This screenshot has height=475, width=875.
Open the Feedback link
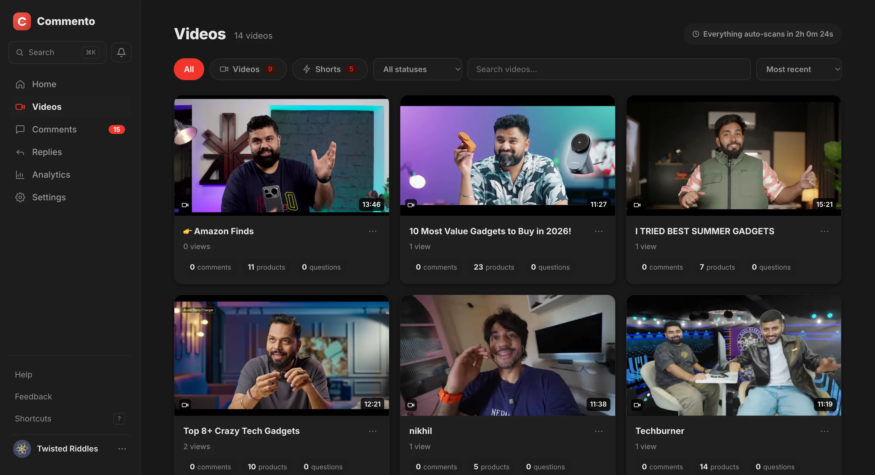(x=33, y=396)
